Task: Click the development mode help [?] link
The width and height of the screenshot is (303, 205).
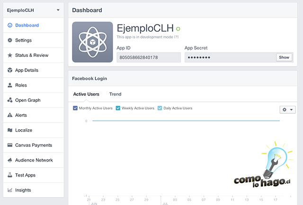Action: (x=176, y=37)
